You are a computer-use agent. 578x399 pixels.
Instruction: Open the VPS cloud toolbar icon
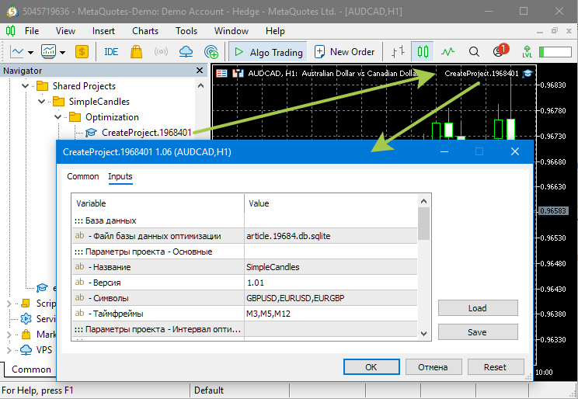click(x=186, y=52)
